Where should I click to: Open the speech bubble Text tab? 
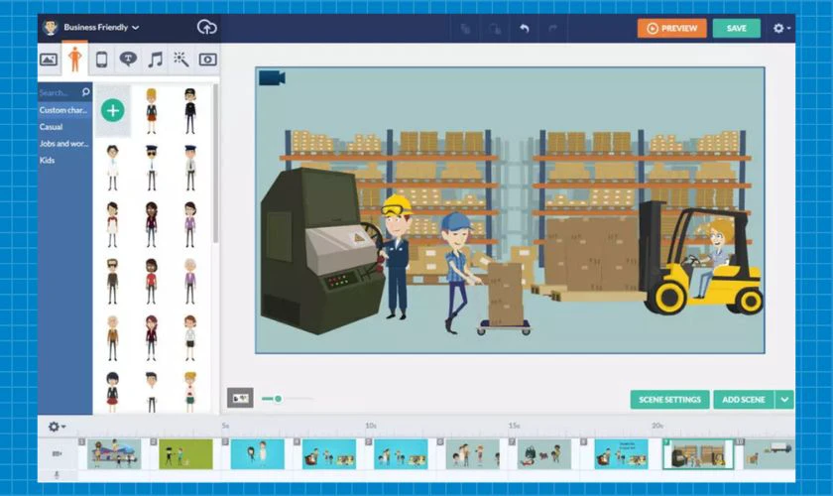coord(128,59)
